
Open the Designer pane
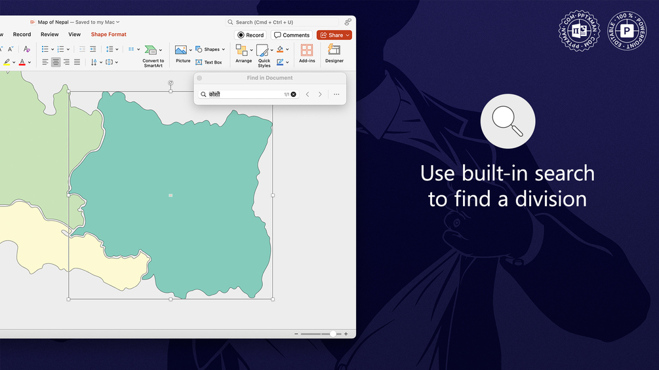[334, 54]
